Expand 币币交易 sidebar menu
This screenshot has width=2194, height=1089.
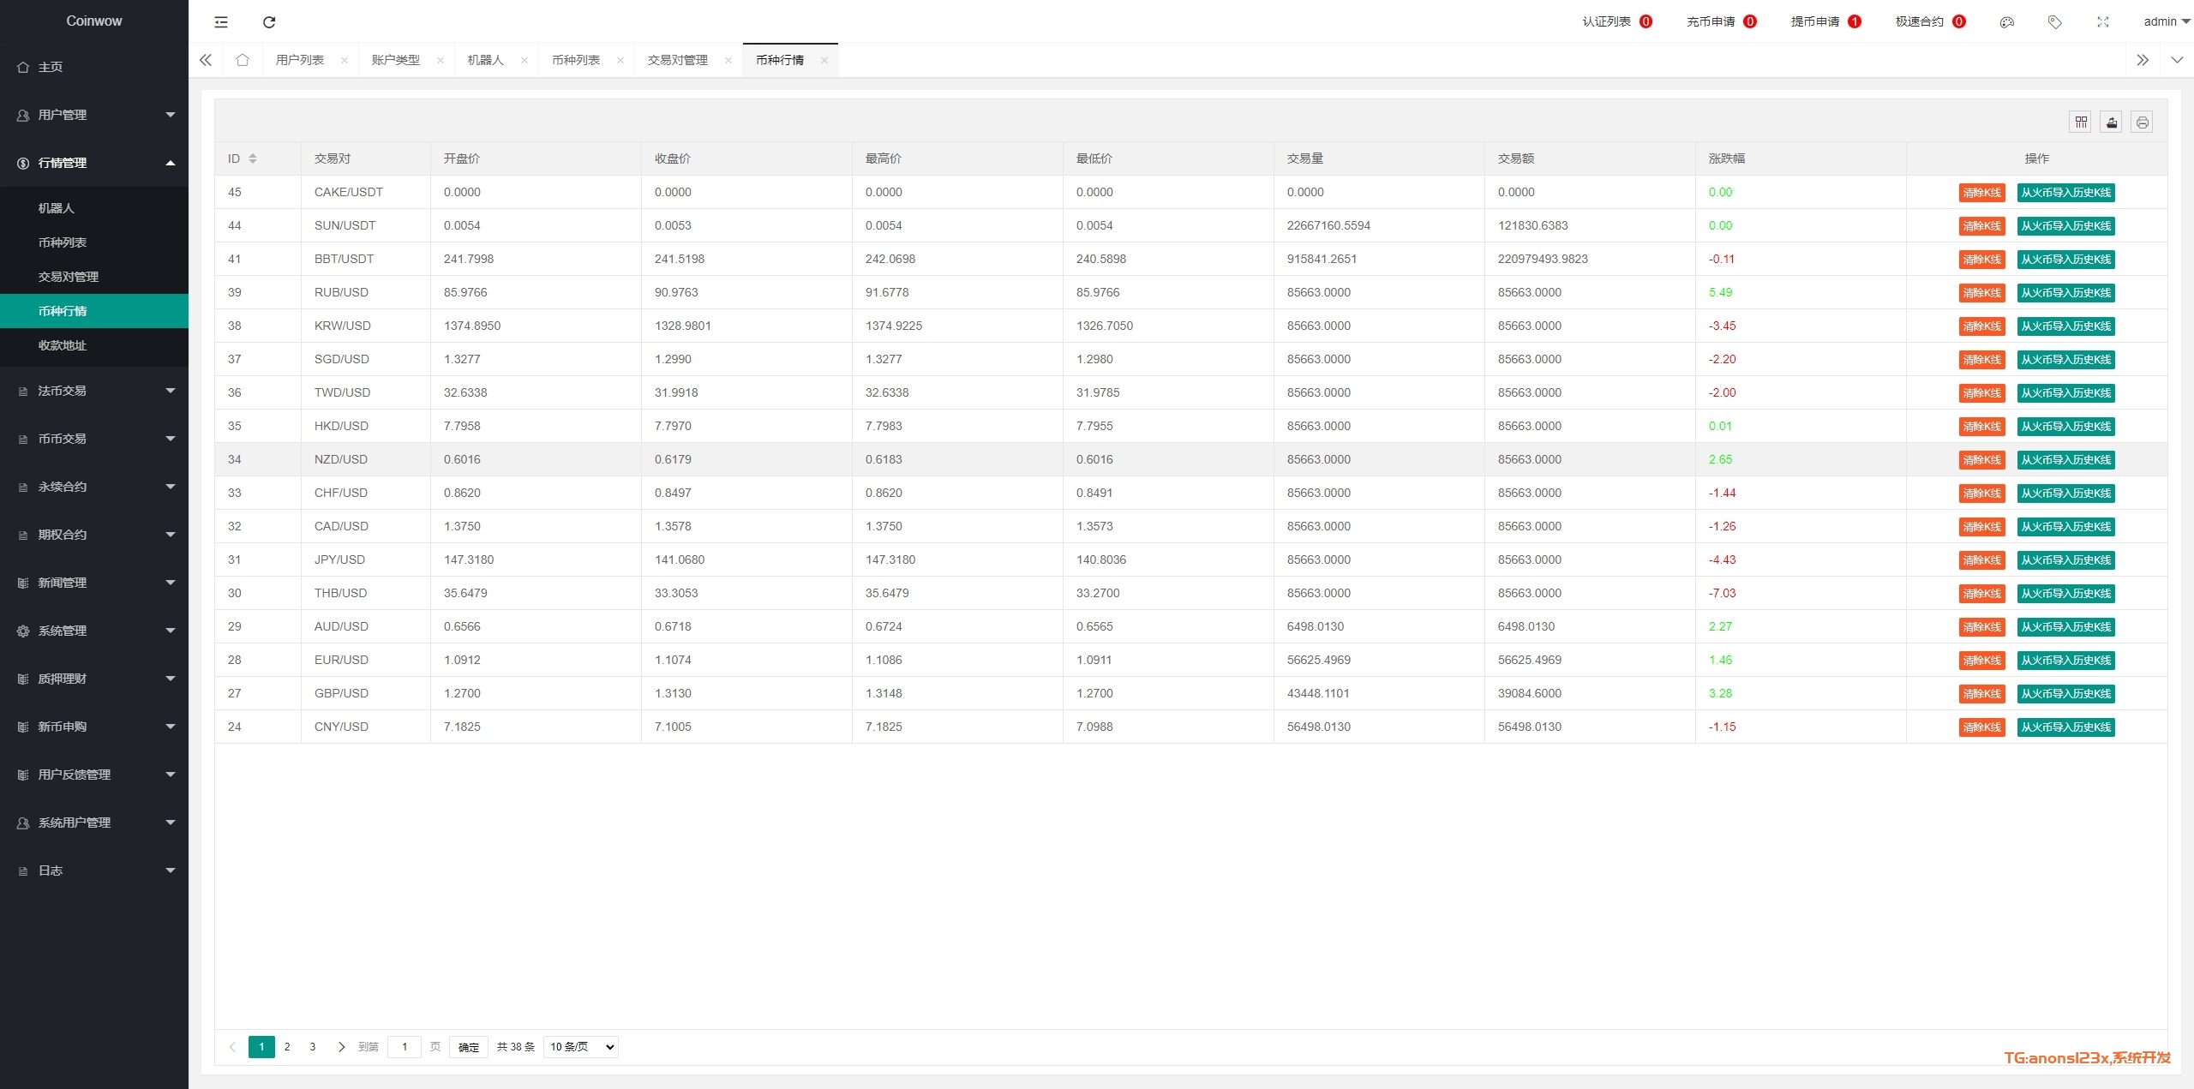tap(94, 439)
